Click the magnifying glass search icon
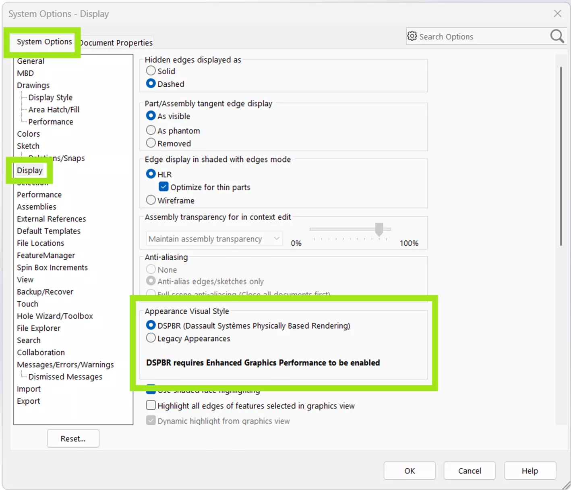 click(x=557, y=36)
